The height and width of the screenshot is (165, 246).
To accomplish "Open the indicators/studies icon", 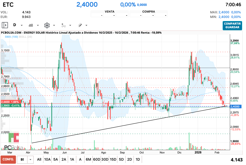I will (x=63, y=25).
